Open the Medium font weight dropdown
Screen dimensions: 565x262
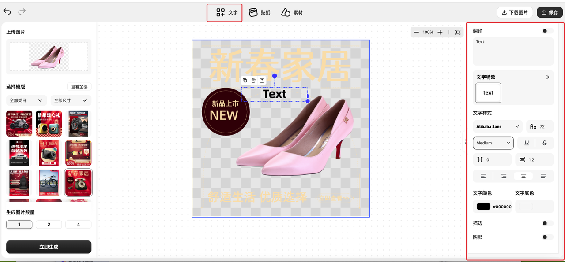493,143
